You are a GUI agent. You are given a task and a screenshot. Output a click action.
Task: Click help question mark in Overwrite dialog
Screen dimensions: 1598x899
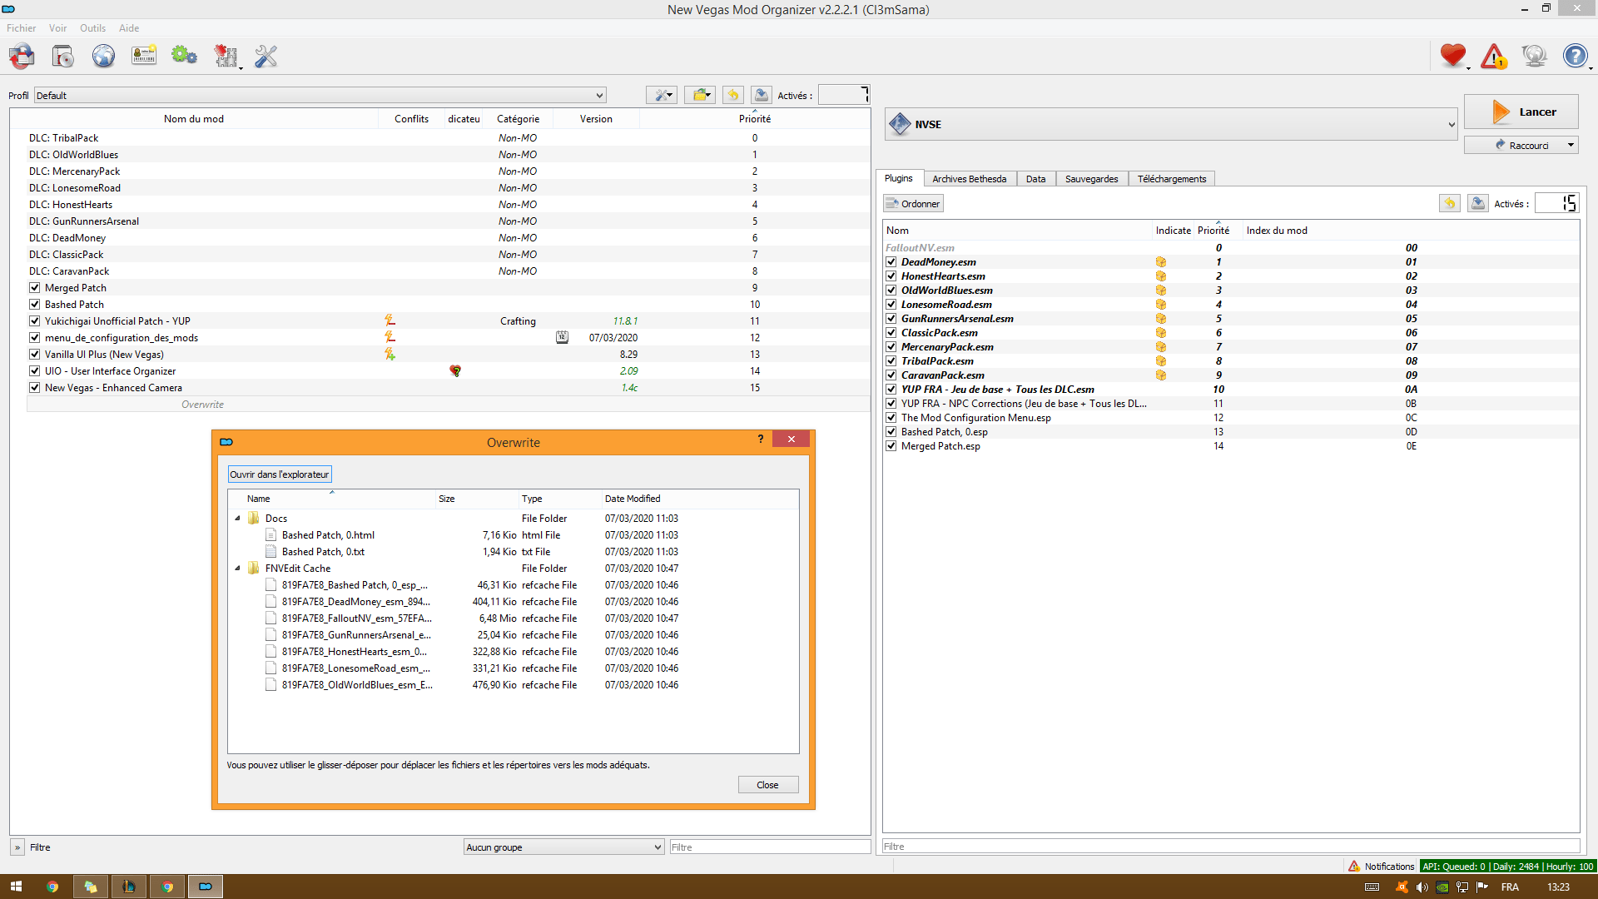pos(761,439)
